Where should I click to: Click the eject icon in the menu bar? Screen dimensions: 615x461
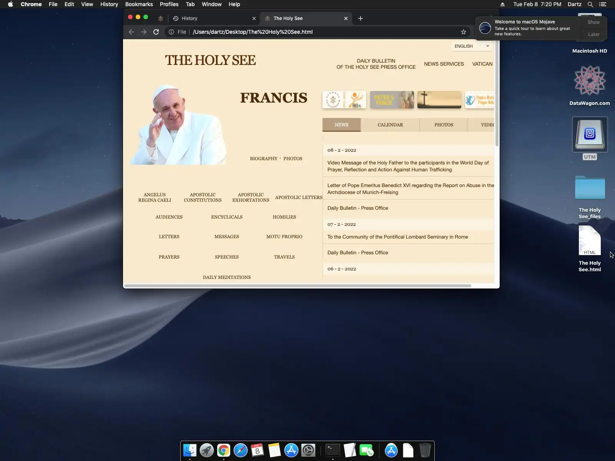tap(502, 4)
